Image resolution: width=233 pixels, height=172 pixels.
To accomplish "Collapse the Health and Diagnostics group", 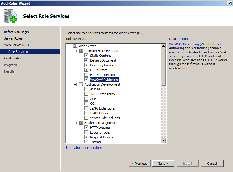I will click(x=75, y=123).
